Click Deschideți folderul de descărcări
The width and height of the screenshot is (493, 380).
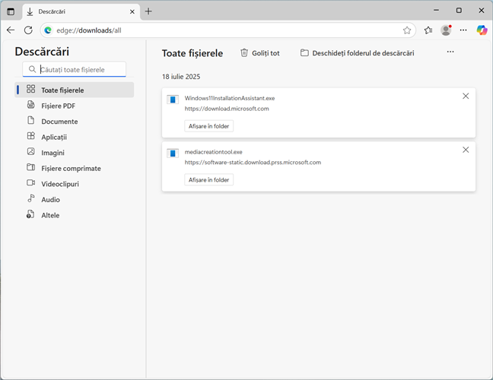tap(358, 53)
